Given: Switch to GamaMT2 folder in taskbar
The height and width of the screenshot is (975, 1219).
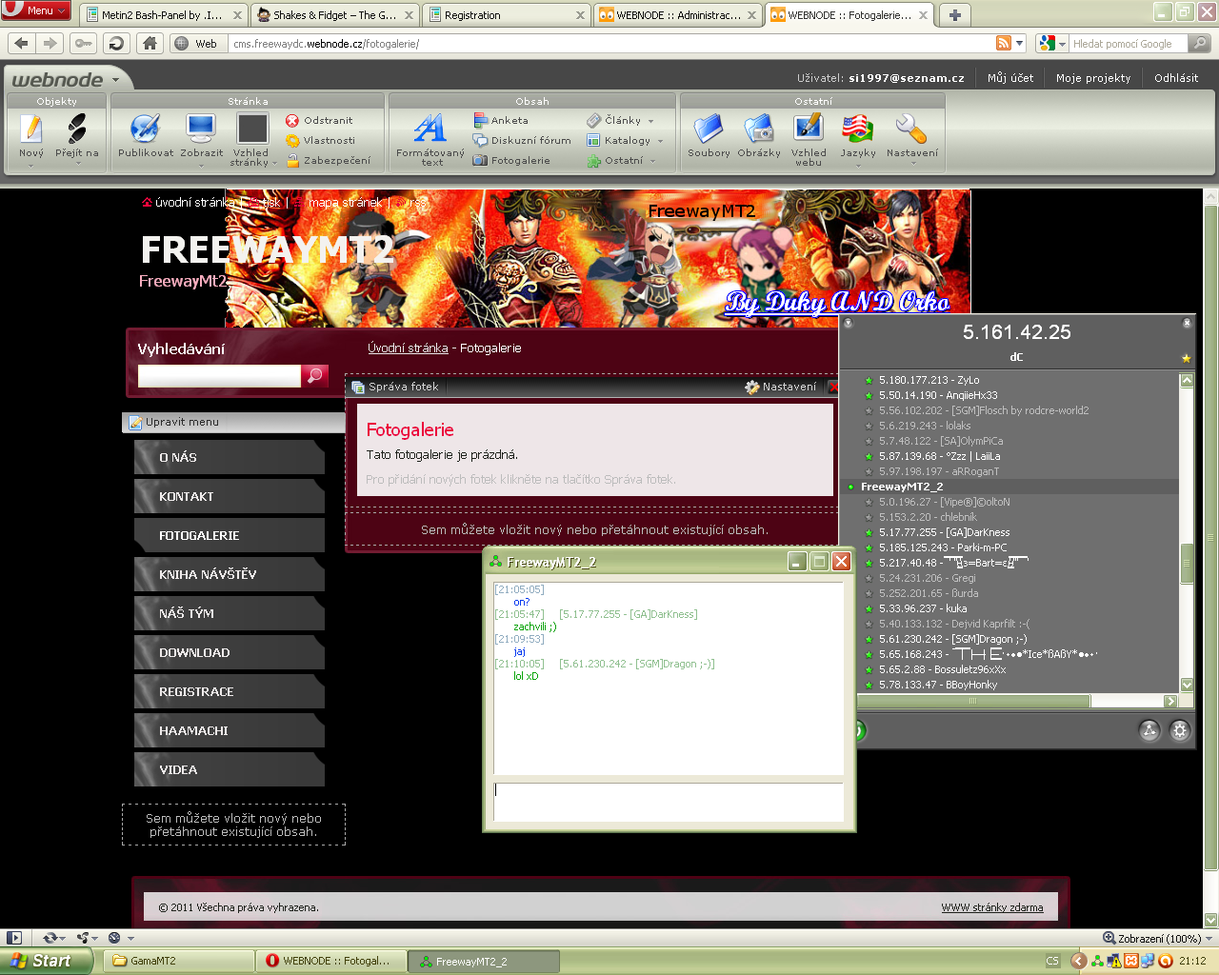Looking at the screenshot, I should pyautogui.click(x=176, y=961).
